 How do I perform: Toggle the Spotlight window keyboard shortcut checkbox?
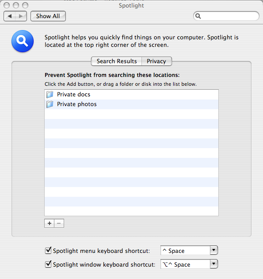pos(48,264)
